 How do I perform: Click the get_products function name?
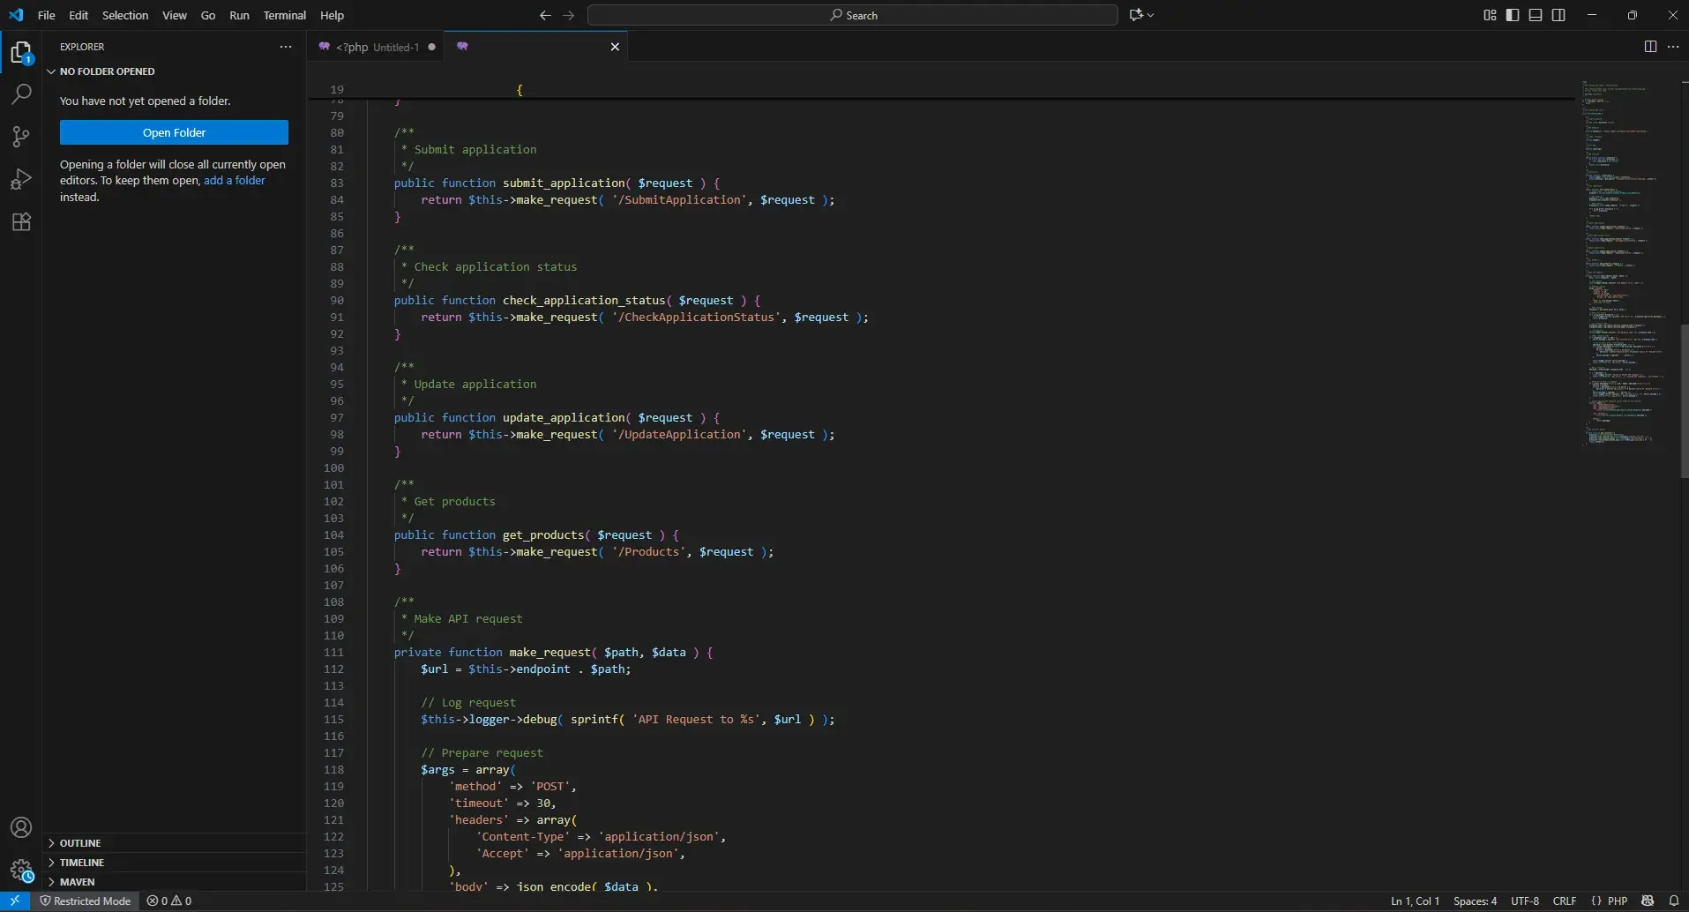coord(543,534)
